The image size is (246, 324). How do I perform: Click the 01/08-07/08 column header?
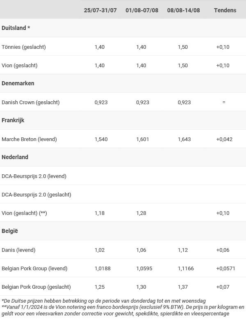click(x=142, y=10)
